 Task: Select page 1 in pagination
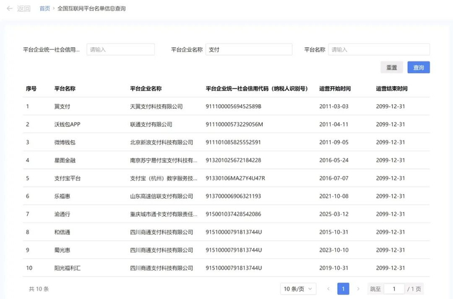tap(344, 289)
